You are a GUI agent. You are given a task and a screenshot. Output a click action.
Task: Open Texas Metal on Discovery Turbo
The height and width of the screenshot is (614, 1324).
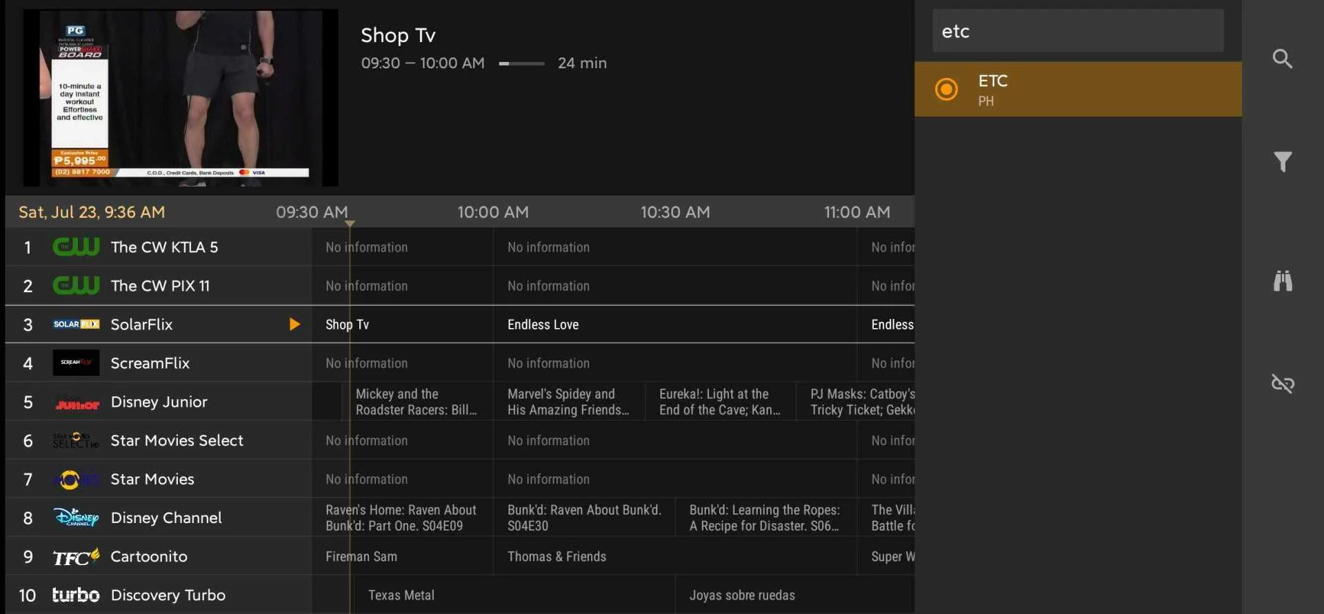click(514, 595)
